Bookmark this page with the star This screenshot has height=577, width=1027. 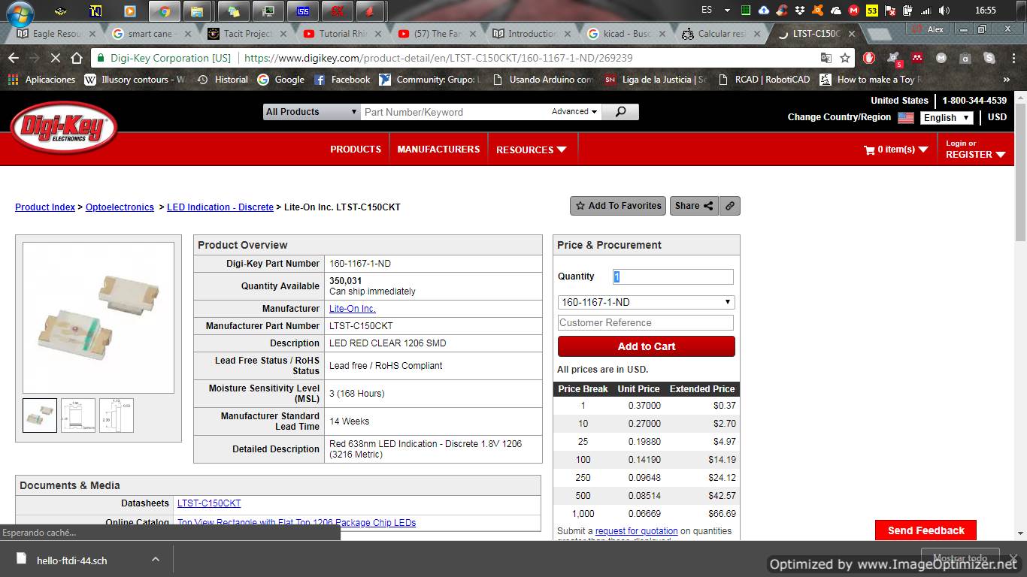click(845, 58)
